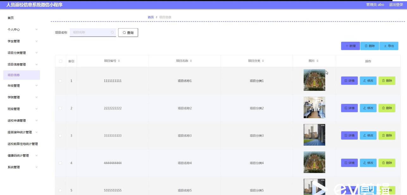Click the search magnifier icon in 项目名称 field
Screen dimensions: 407x195
coord(112,32)
